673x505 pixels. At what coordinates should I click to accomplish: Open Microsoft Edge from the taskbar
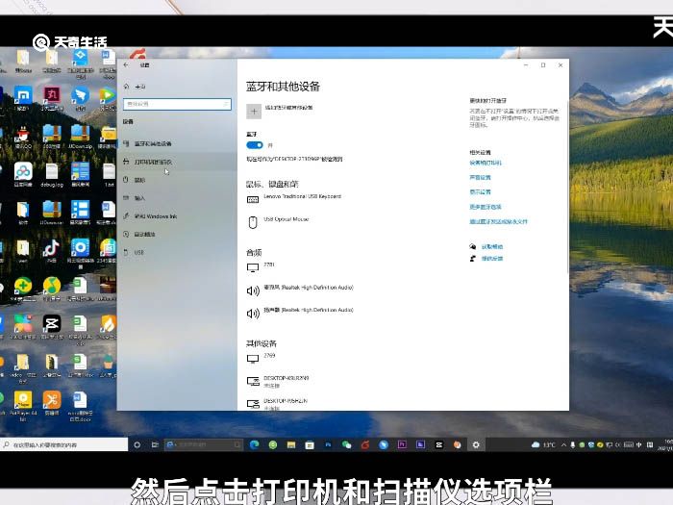[254, 444]
